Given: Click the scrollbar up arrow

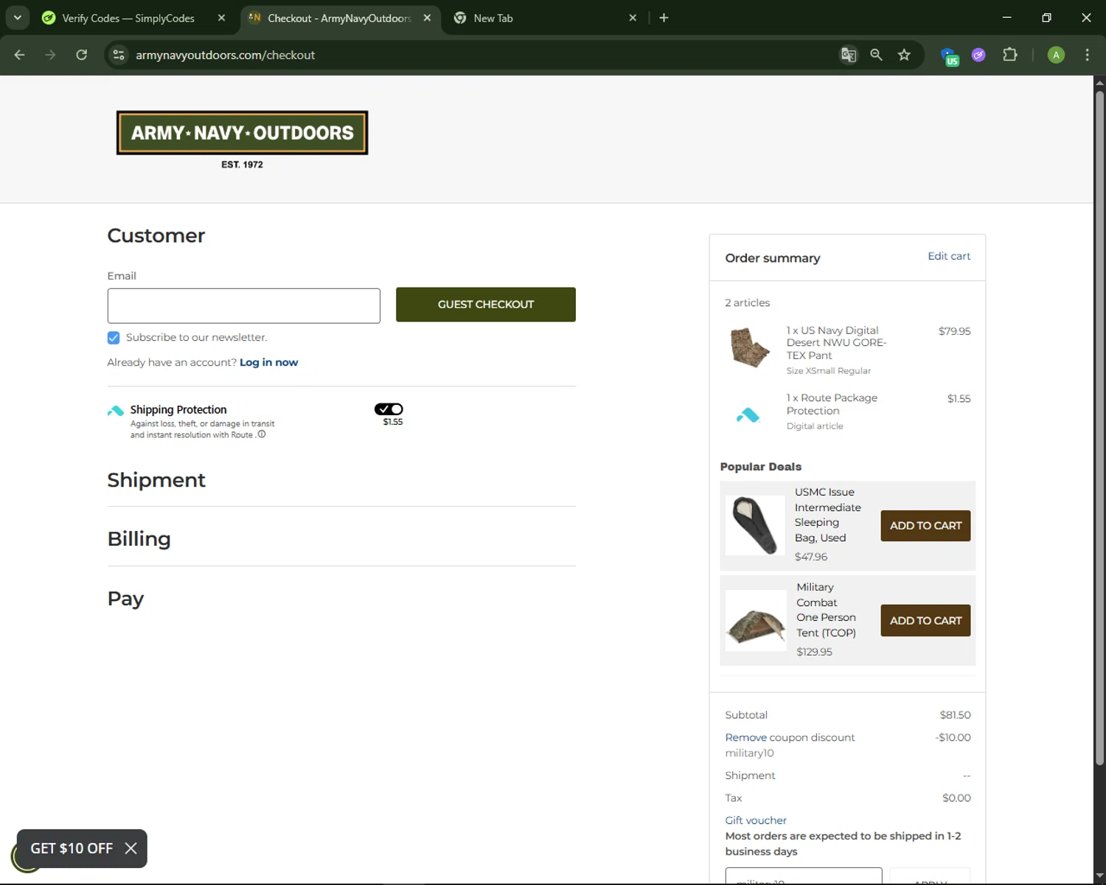Looking at the screenshot, I should [x=1099, y=82].
